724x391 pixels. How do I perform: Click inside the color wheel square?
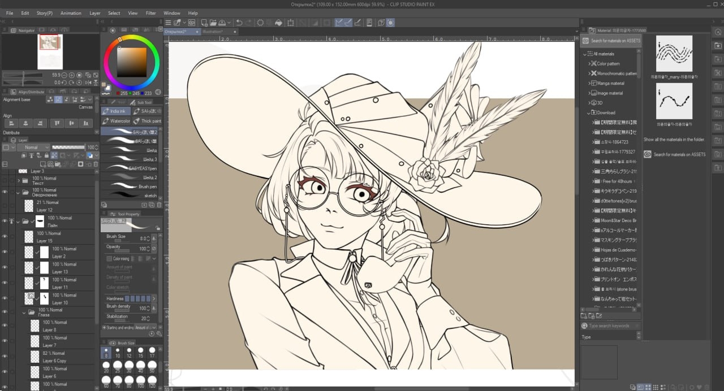tap(131, 58)
